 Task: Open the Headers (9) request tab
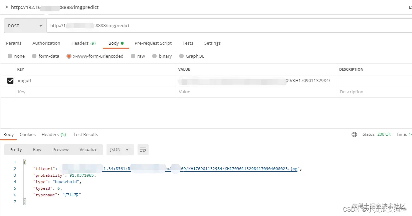pyautogui.click(x=83, y=43)
